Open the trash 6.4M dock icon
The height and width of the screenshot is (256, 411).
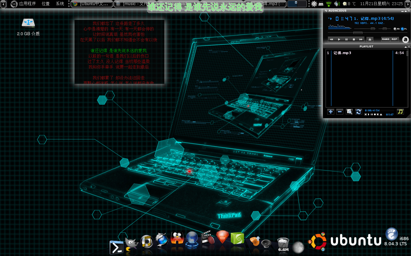pos(283,244)
